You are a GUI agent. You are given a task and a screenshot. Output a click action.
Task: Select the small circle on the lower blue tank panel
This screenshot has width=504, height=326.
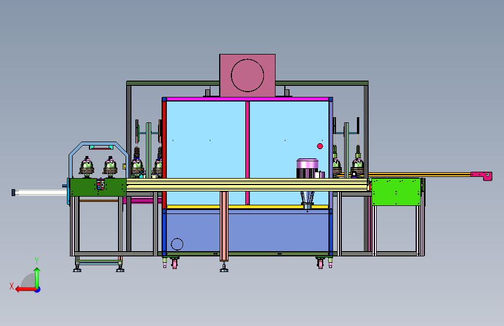[177, 244]
